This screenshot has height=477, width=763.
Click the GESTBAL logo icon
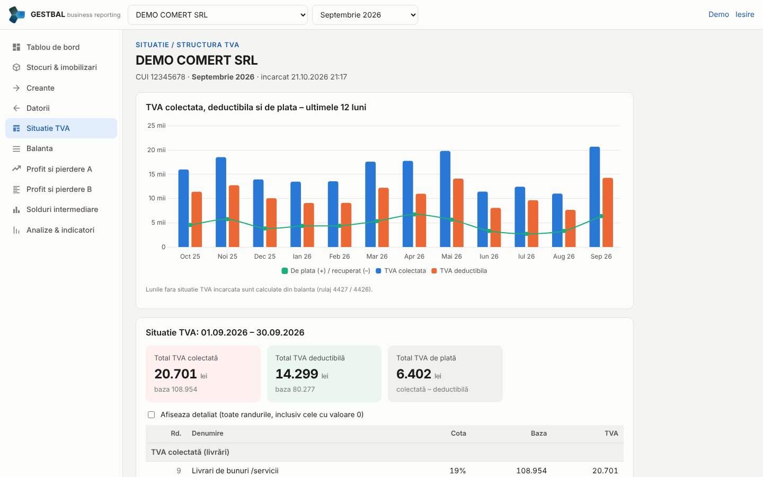[x=17, y=15]
